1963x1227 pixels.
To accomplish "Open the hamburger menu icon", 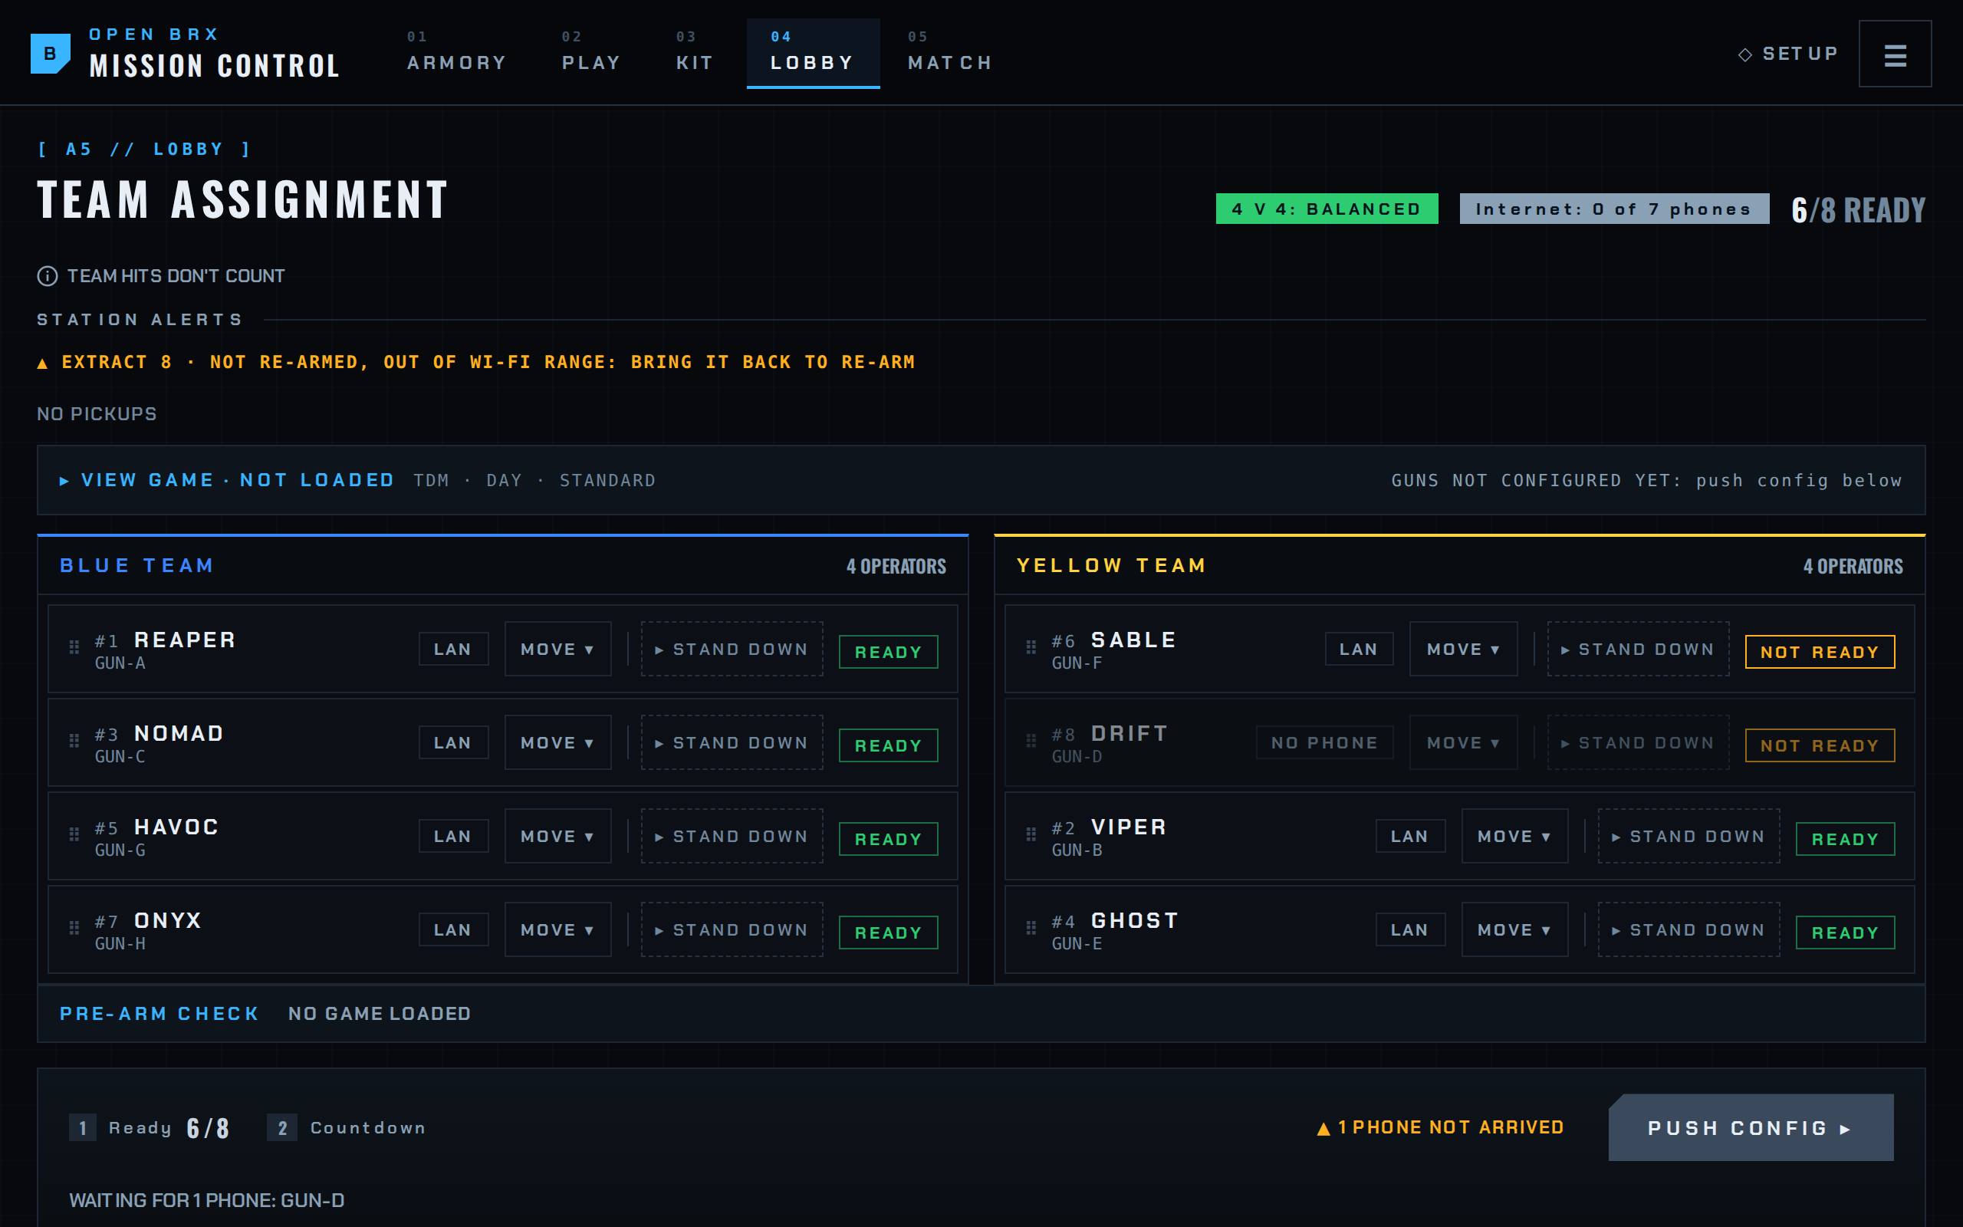I will point(1895,54).
